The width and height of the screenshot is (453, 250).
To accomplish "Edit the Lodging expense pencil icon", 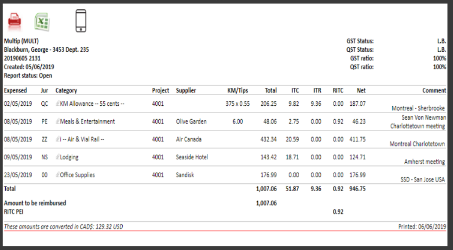I will click(58, 157).
